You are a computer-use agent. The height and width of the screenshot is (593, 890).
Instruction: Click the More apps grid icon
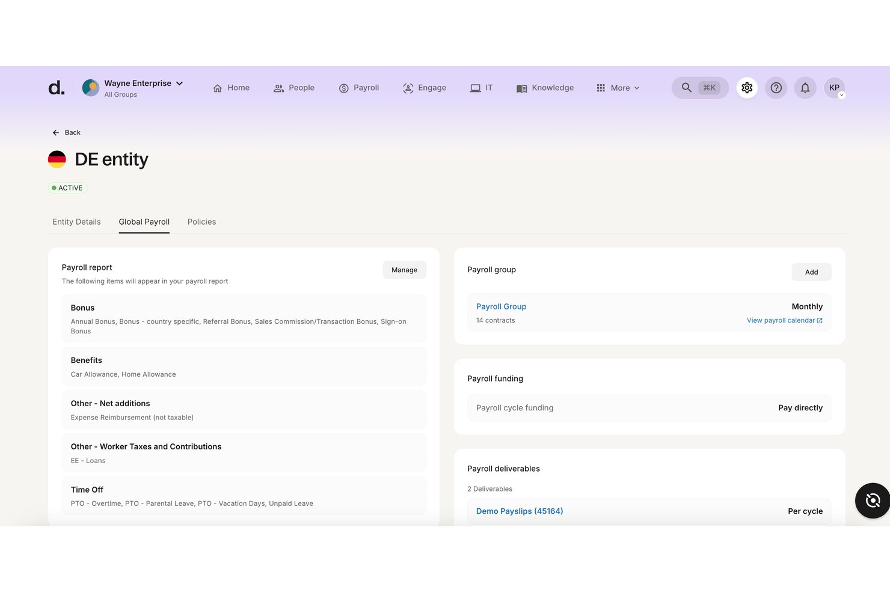pyautogui.click(x=601, y=88)
